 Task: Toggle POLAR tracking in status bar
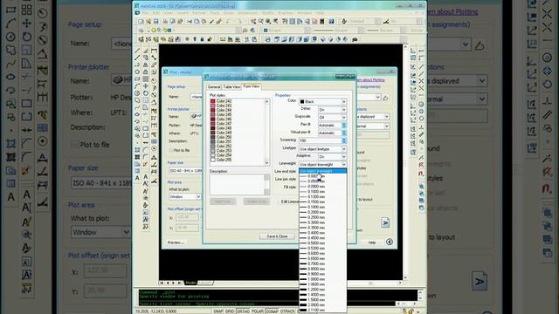point(258,311)
